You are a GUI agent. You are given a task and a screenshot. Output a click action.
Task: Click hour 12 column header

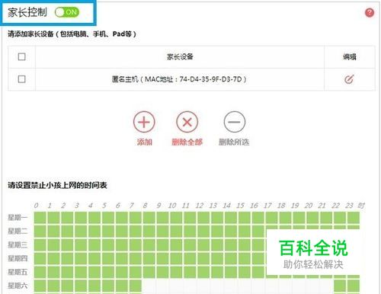pos(200,206)
